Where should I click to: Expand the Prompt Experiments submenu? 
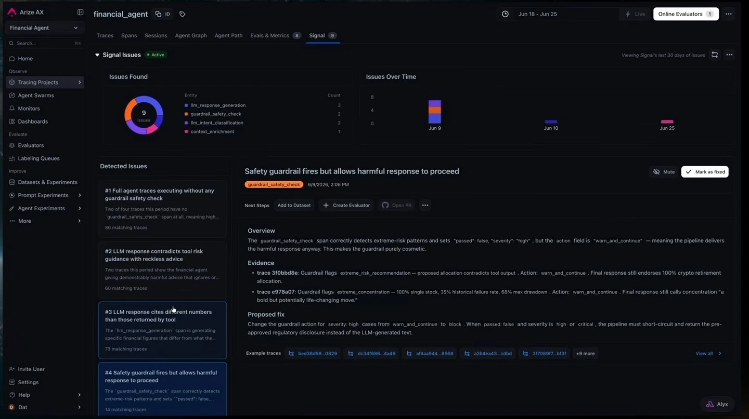point(80,195)
